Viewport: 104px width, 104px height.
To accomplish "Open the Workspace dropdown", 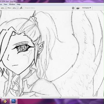I will click(86, 8).
